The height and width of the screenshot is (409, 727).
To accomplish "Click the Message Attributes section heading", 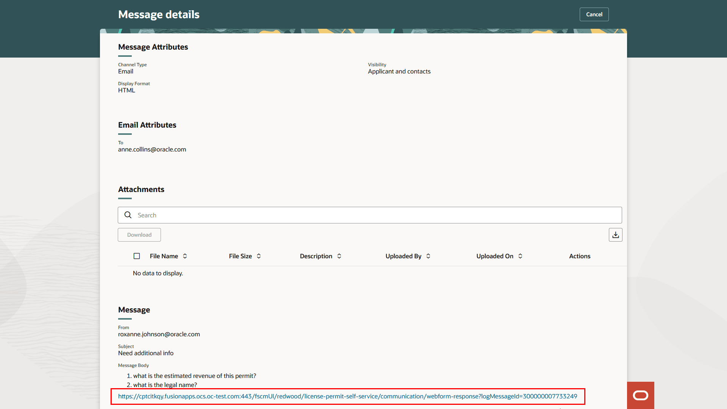I will (153, 47).
